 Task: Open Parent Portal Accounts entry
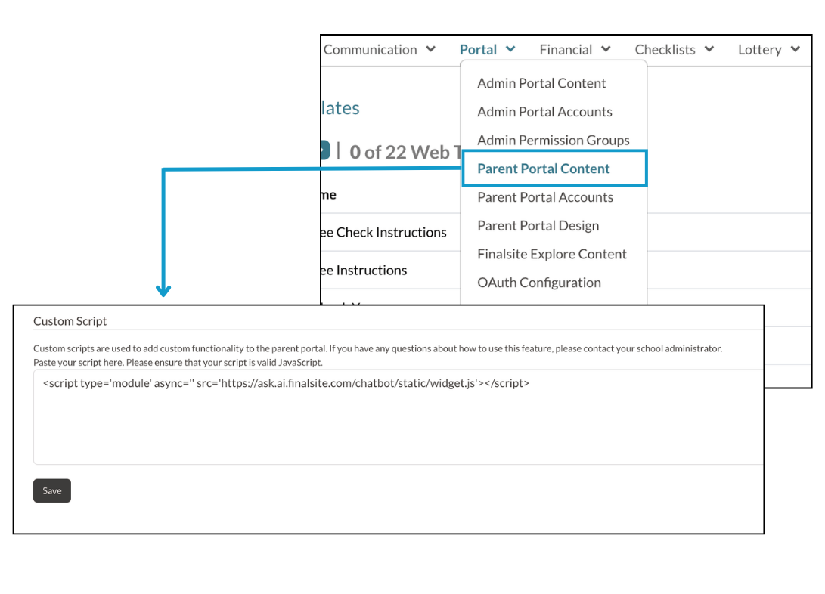[545, 197]
